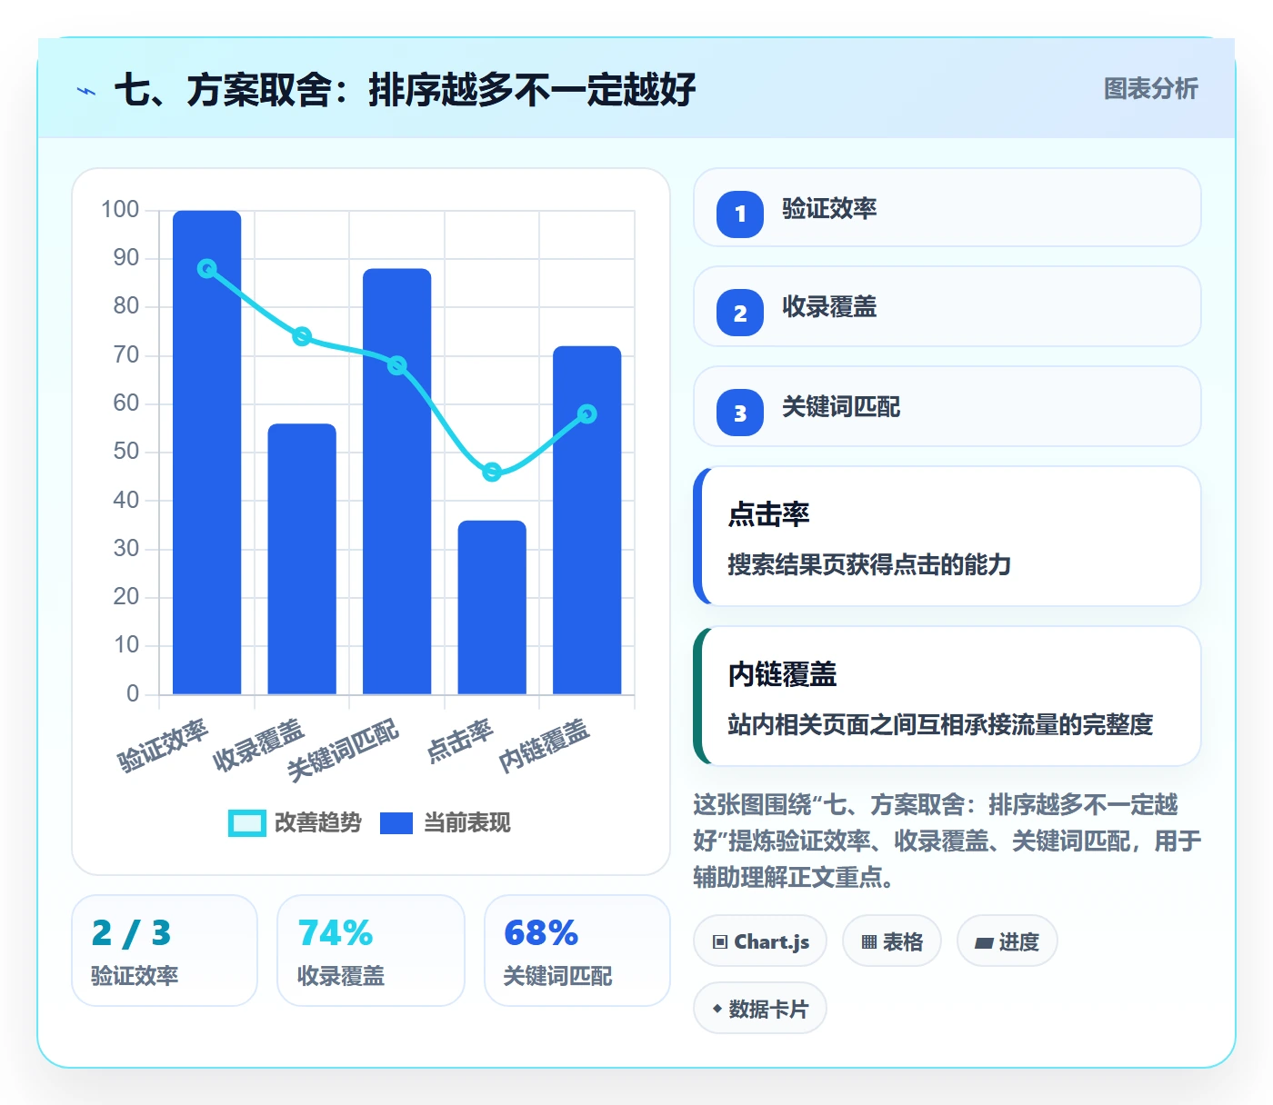
Task: Click the x-axis label 点击率
Action: pyautogui.click(x=461, y=740)
